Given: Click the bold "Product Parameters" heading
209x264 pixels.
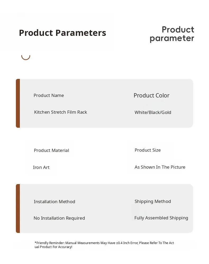Looking at the screenshot, I should (62, 33).
